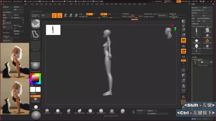The width and height of the screenshot is (216, 121).
Task: Open the Alpha Off selector
Action: coord(35,46)
